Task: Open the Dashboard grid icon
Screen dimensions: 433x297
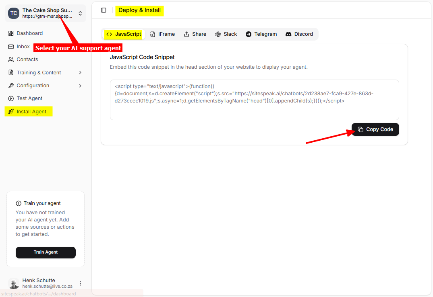Action: pos(11,33)
